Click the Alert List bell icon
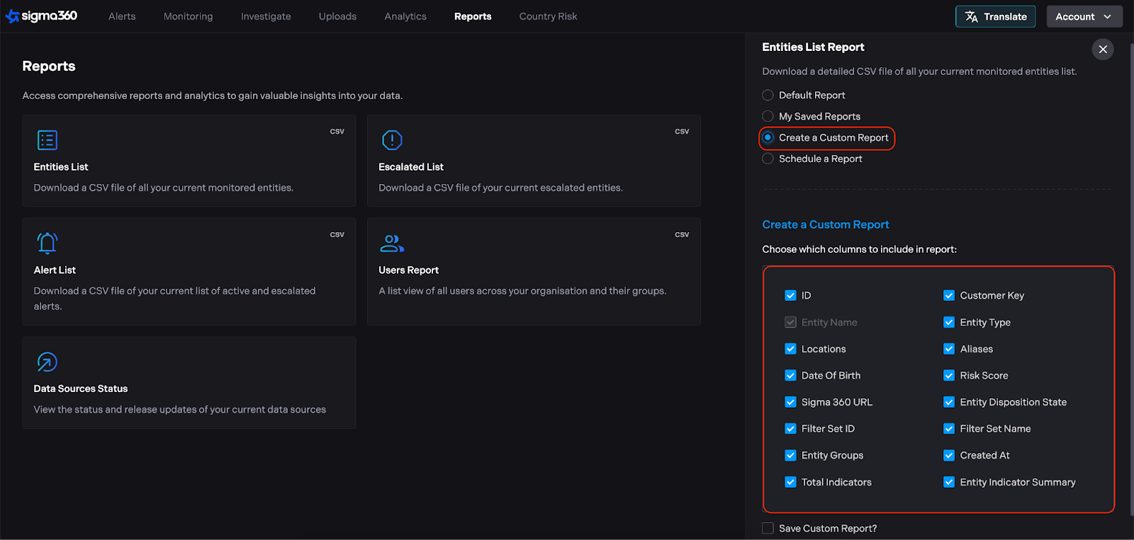 coord(47,243)
